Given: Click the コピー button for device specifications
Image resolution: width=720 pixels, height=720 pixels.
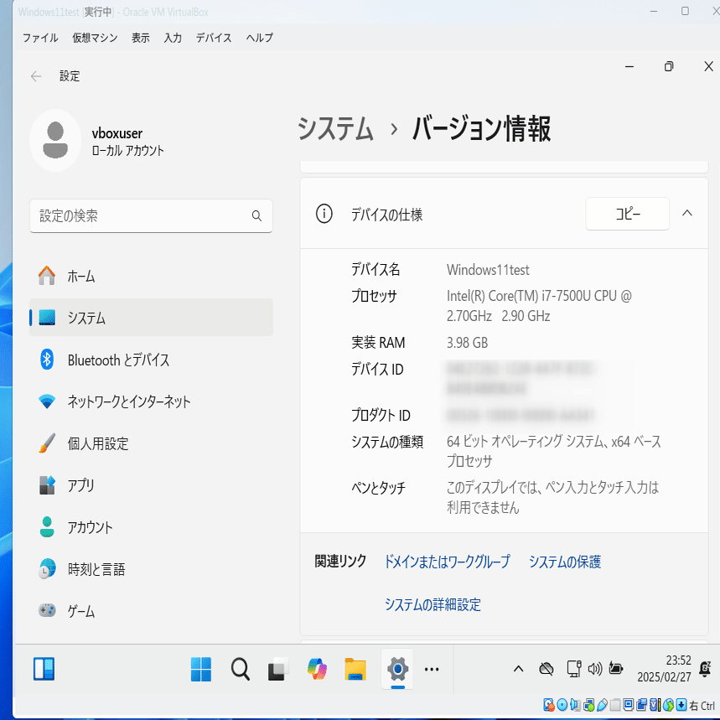Looking at the screenshot, I should [627, 214].
